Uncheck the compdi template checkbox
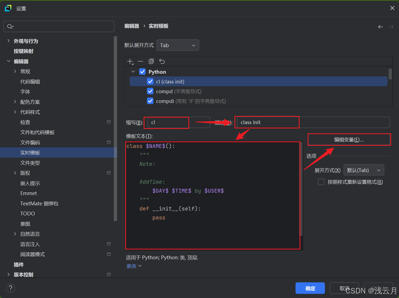The height and width of the screenshot is (298, 399). tap(150, 101)
